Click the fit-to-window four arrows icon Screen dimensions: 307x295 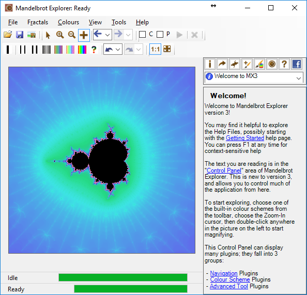[167, 49]
